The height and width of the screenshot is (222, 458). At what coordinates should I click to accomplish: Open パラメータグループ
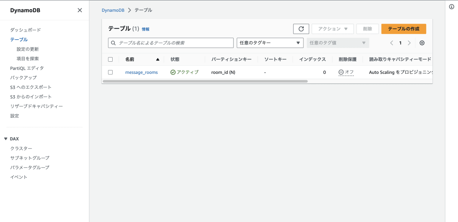click(x=30, y=168)
